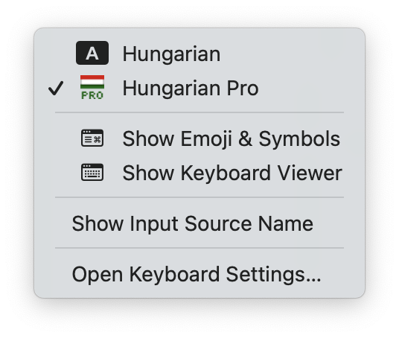The height and width of the screenshot is (338, 399).
Task: Click the 'Open Keyboard Settings…' text
Action: [x=197, y=275]
